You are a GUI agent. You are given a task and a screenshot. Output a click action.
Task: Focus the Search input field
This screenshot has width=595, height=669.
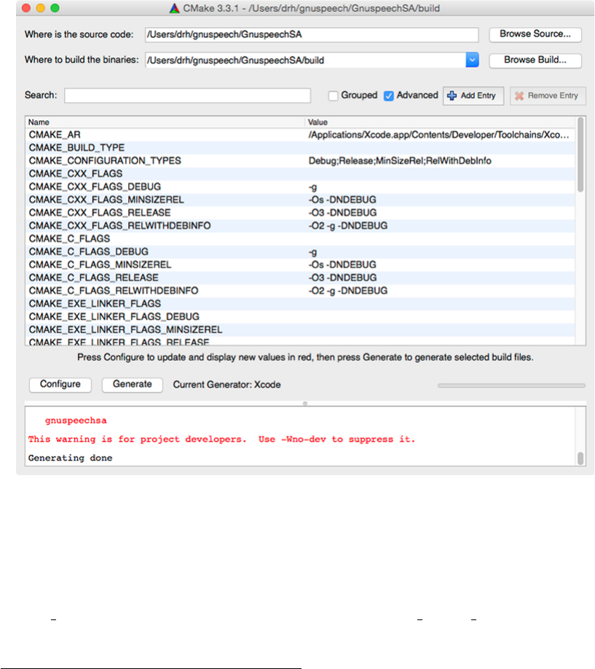188,95
